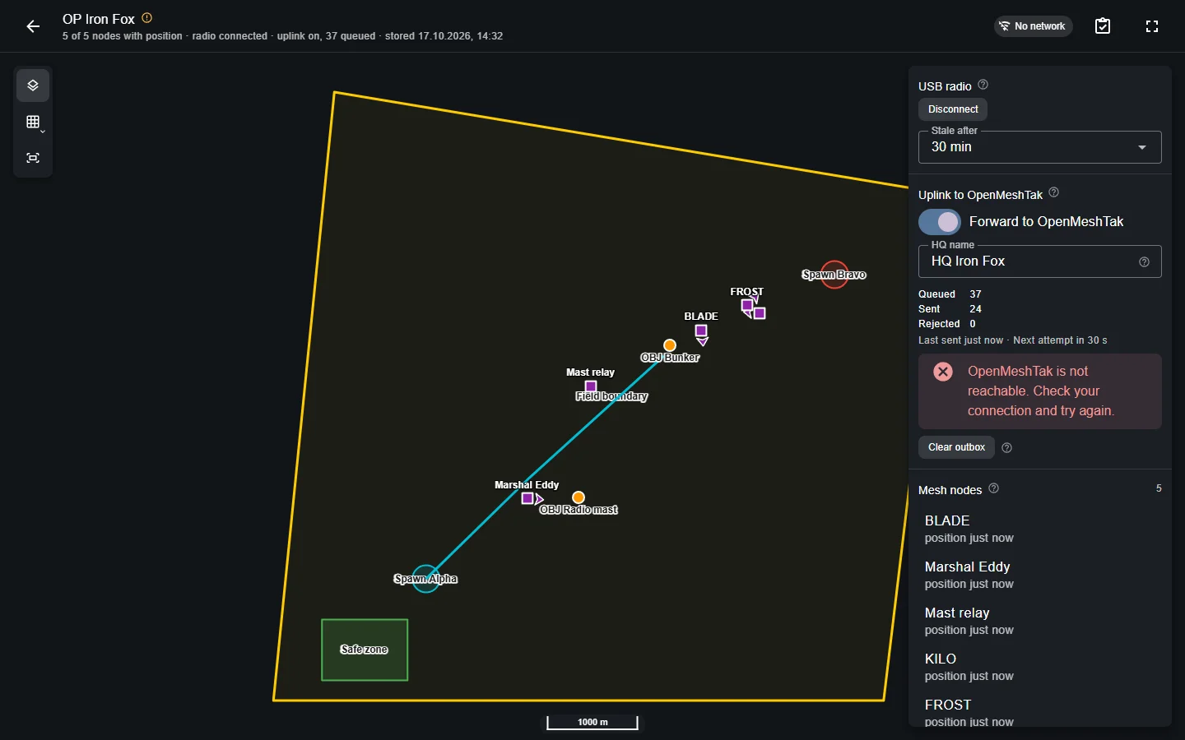Open the grid options dropdown
The height and width of the screenshot is (740, 1185).
33,122
